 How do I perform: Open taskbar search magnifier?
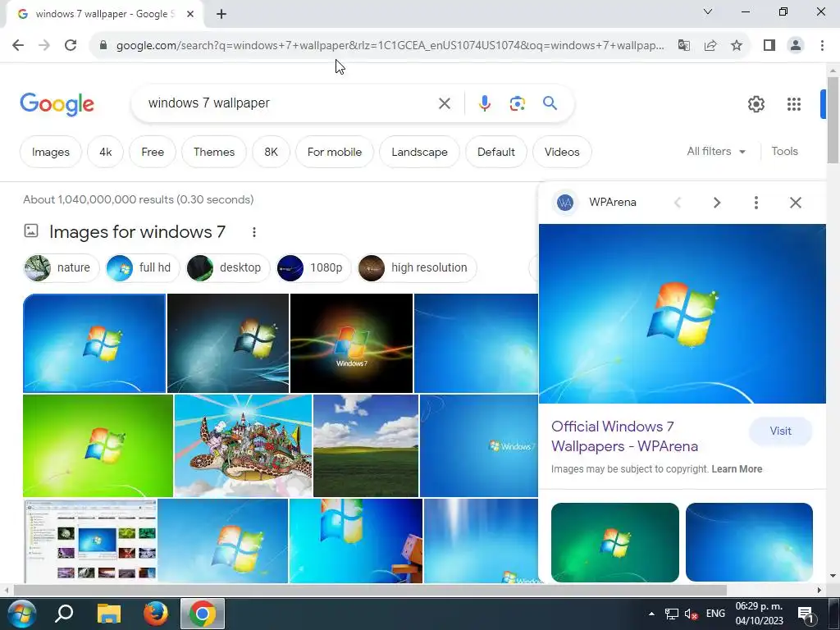pos(64,614)
